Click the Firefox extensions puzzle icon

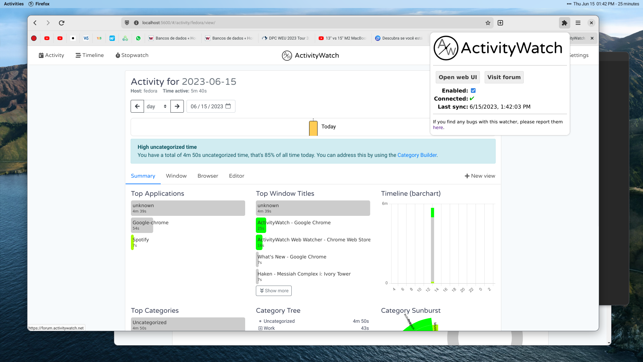(x=564, y=23)
